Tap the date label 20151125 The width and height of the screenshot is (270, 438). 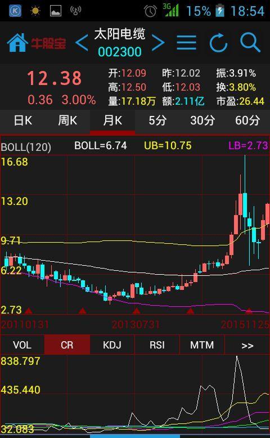[x=245, y=325]
